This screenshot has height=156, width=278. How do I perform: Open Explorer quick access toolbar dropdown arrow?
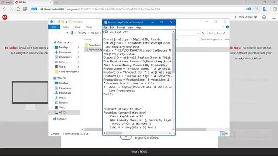point(66,22)
